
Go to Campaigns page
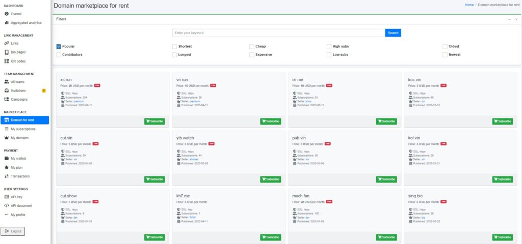tap(24, 99)
